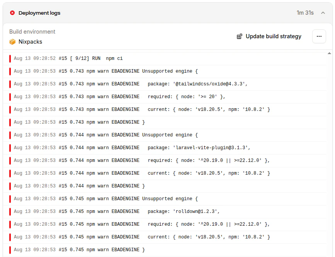Select the 0.745 required node version line
Screen dimensions: 335x257
click(165, 224)
